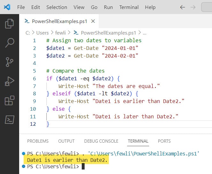This screenshot has width=212, height=174.
Task: Click the -eq operator on line 6
Action: click(85, 79)
